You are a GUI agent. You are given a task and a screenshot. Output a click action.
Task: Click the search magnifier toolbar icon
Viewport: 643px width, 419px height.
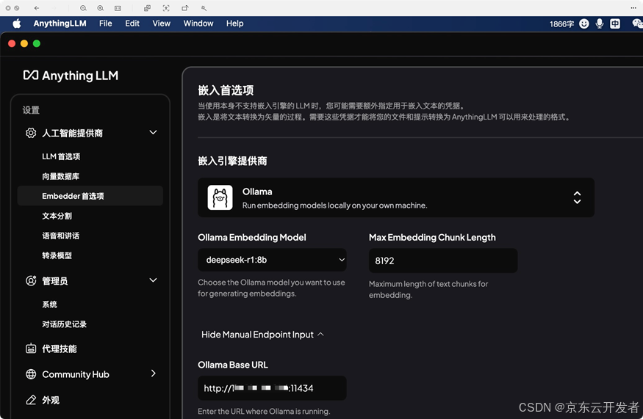[x=204, y=8]
